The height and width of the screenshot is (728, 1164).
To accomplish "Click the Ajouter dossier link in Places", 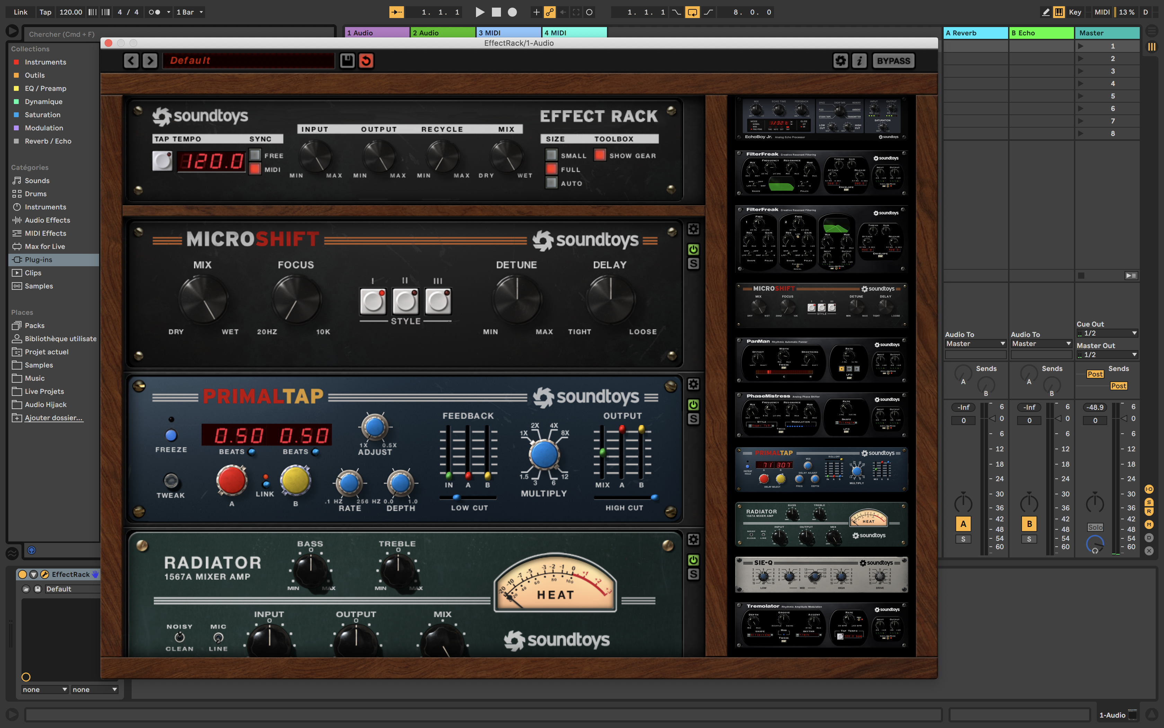I will pos(53,417).
